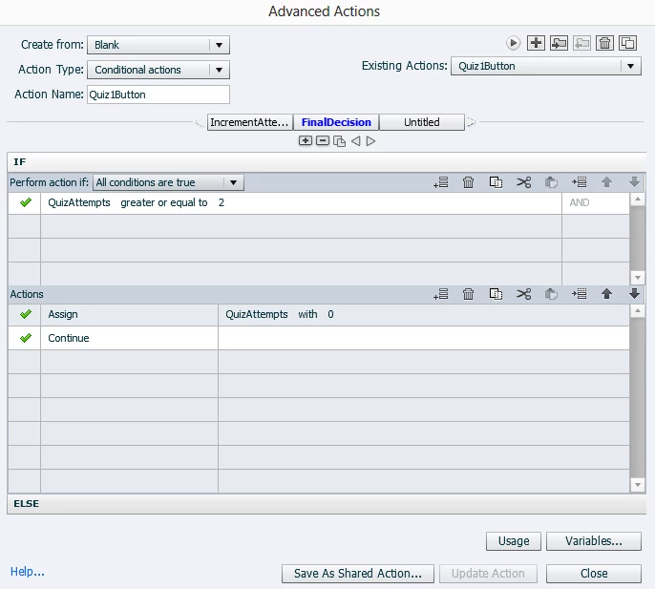Select the QuizAttempts greater or equal condition
This screenshot has height=589, width=655.
point(301,202)
